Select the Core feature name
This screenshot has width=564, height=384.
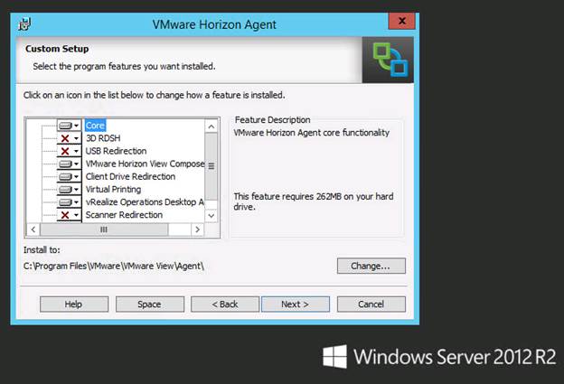95,126
